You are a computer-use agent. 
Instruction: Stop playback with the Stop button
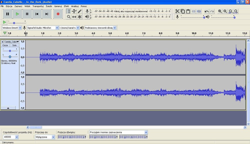[27, 14]
